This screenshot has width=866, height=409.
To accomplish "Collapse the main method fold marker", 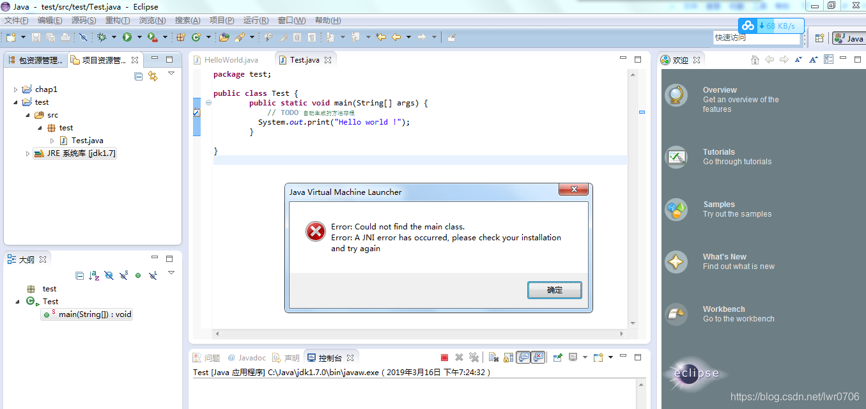I will click(208, 103).
